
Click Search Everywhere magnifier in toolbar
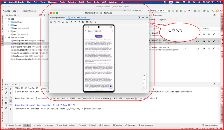(x=213, y=11)
